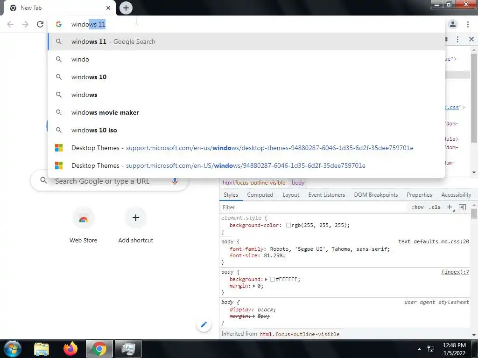
Task: Launch Firefox from the taskbar
Action: (70, 349)
